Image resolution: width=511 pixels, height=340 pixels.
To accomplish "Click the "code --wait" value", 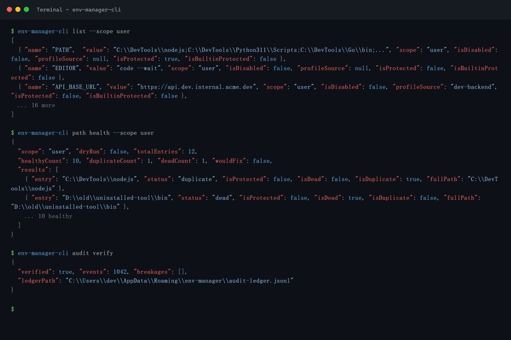I will tap(139, 68).
